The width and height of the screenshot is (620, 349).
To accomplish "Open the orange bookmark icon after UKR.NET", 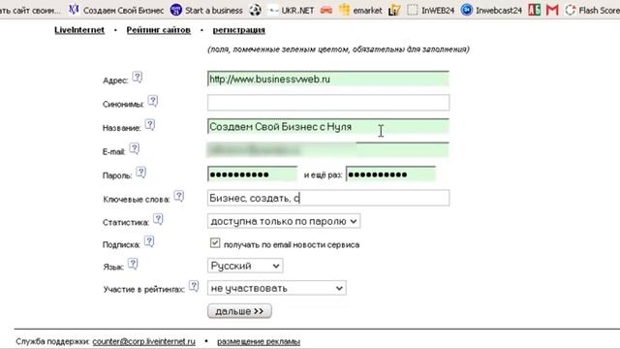I will 326,11.
